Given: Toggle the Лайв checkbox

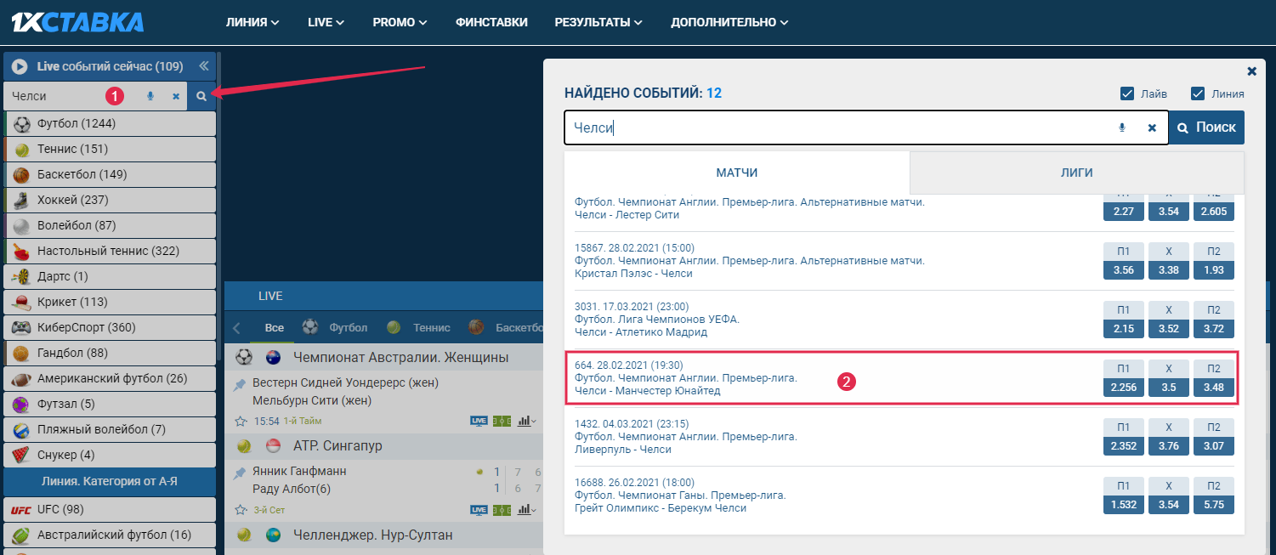Looking at the screenshot, I should [x=1127, y=93].
